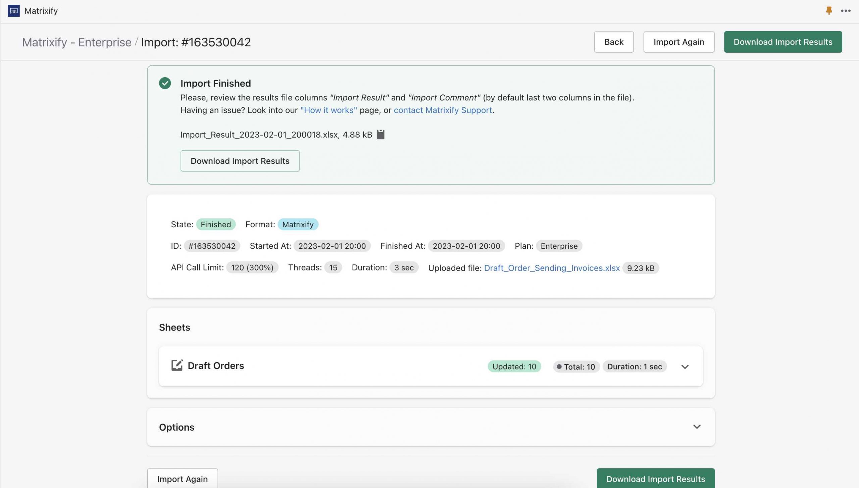The height and width of the screenshot is (488, 859).
Task: Expand the Options section
Action: pyautogui.click(x=697, y=427)
